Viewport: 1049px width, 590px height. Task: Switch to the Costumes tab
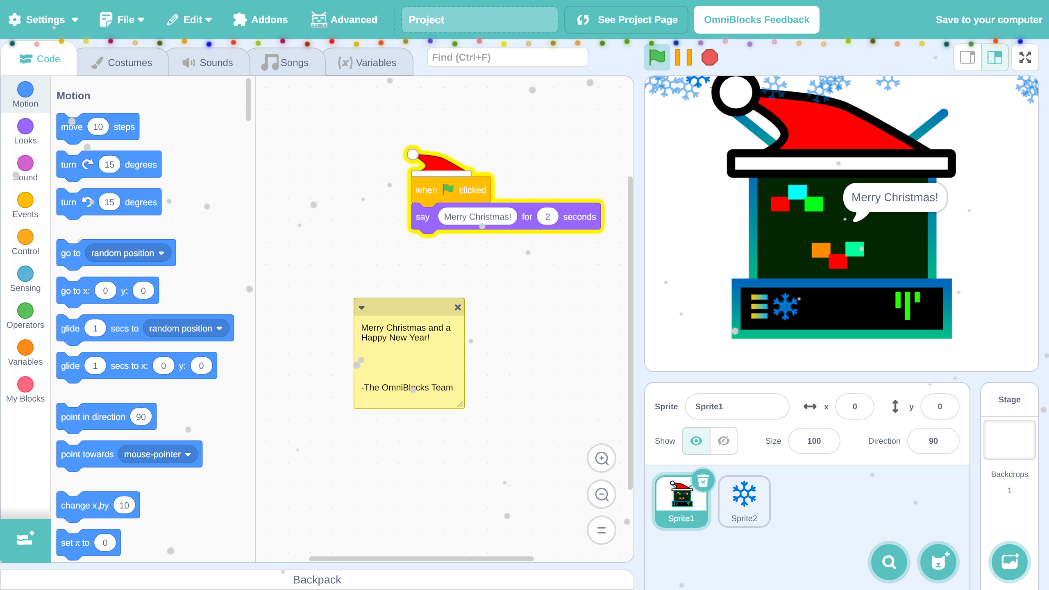pos(122,63)
